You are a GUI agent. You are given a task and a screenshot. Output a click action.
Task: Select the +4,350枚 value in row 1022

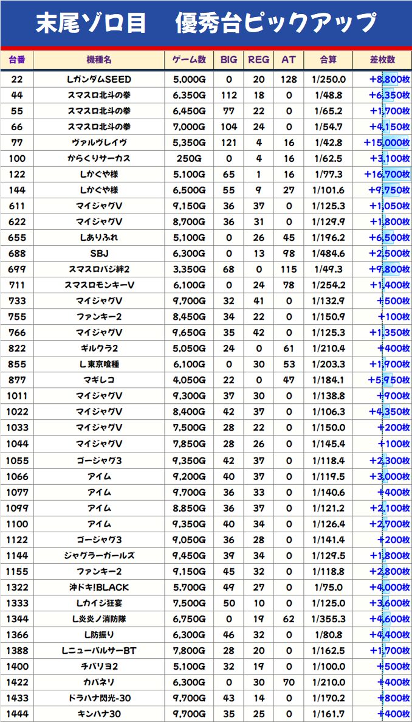pyautogui.click(x=389, y=412)
